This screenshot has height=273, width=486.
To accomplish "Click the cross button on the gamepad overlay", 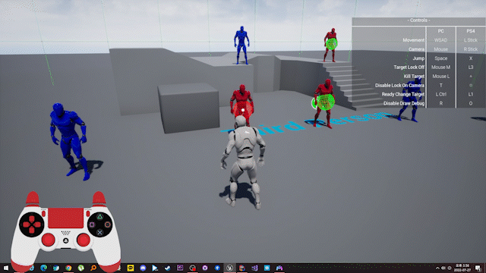I will point(99,232).
